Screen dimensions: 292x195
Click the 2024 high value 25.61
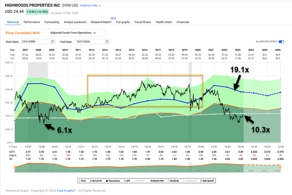pyautogui.click(x=251, y=55)
